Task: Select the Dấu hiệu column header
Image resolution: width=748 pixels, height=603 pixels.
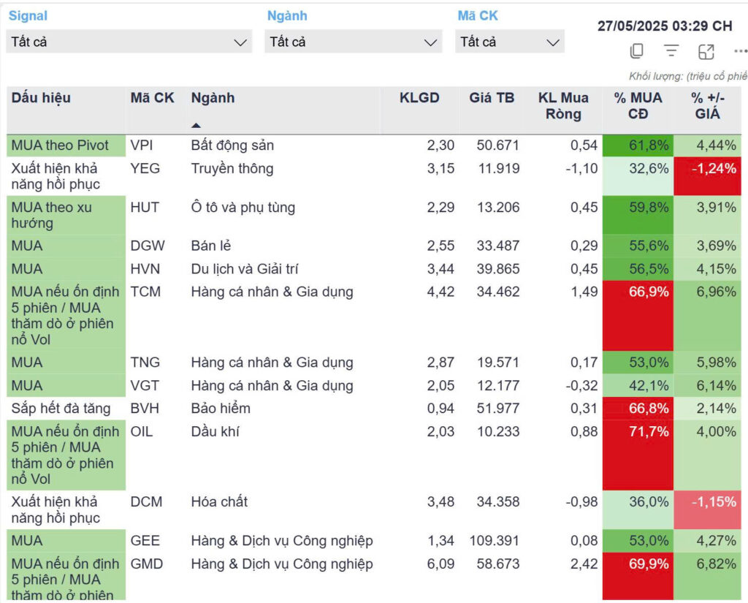Action: pos(42,98)
